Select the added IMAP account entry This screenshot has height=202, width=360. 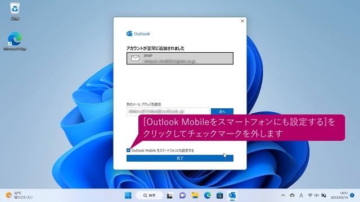[180, 58]
